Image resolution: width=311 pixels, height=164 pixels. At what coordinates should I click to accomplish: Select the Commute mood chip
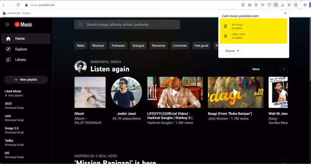[180, 46]
